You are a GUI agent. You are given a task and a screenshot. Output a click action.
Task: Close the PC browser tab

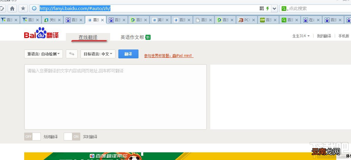tap(254, 20)
